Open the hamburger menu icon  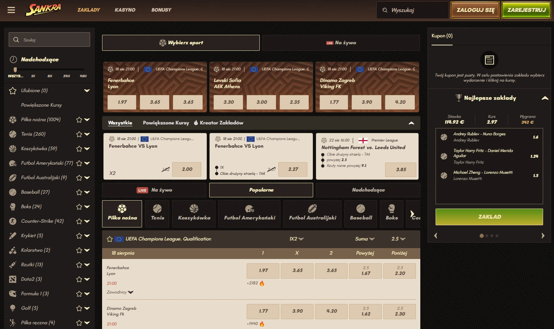[11, 10]
